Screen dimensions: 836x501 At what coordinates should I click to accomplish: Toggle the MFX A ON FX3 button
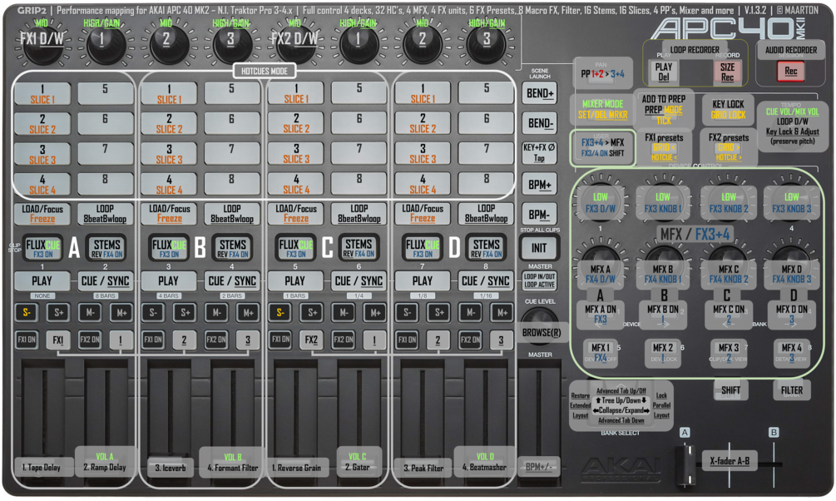click(601, 315)
